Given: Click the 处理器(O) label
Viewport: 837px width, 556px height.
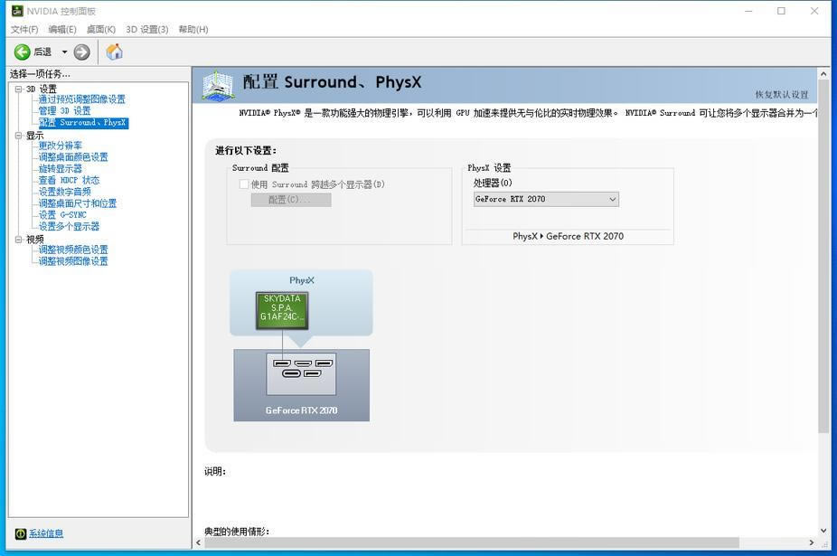Looking at the screenshot, I should 493,184.
